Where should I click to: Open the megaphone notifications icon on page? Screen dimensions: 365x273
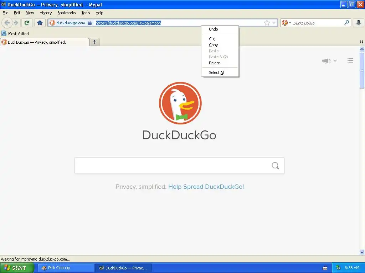[x=327, y=61]
